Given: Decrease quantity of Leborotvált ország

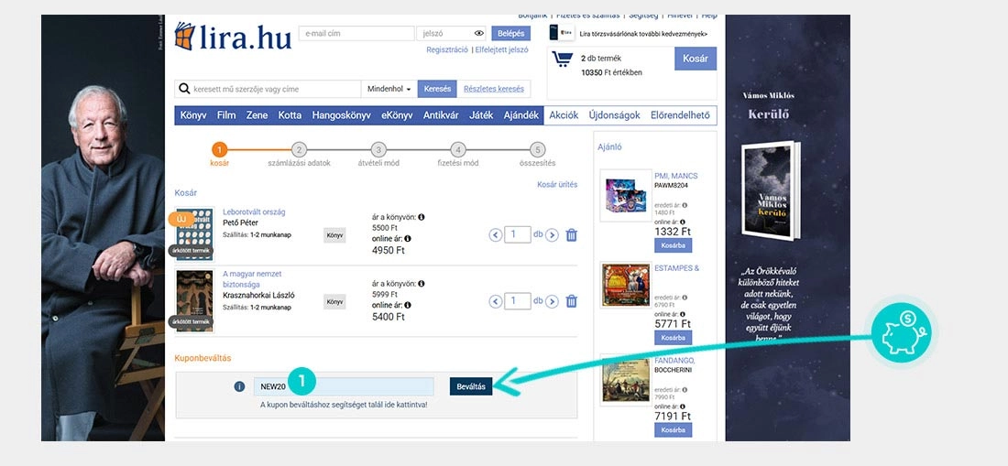Looking at the screenshot, I should click(495, 235).
